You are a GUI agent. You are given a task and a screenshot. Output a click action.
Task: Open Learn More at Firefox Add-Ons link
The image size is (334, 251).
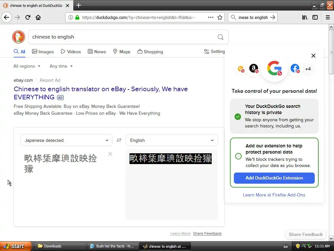pos(274,195)
